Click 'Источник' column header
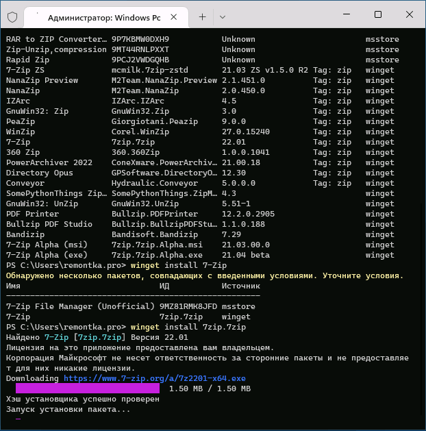Viewport: 426px width, 431px height. tap(241, 286)
